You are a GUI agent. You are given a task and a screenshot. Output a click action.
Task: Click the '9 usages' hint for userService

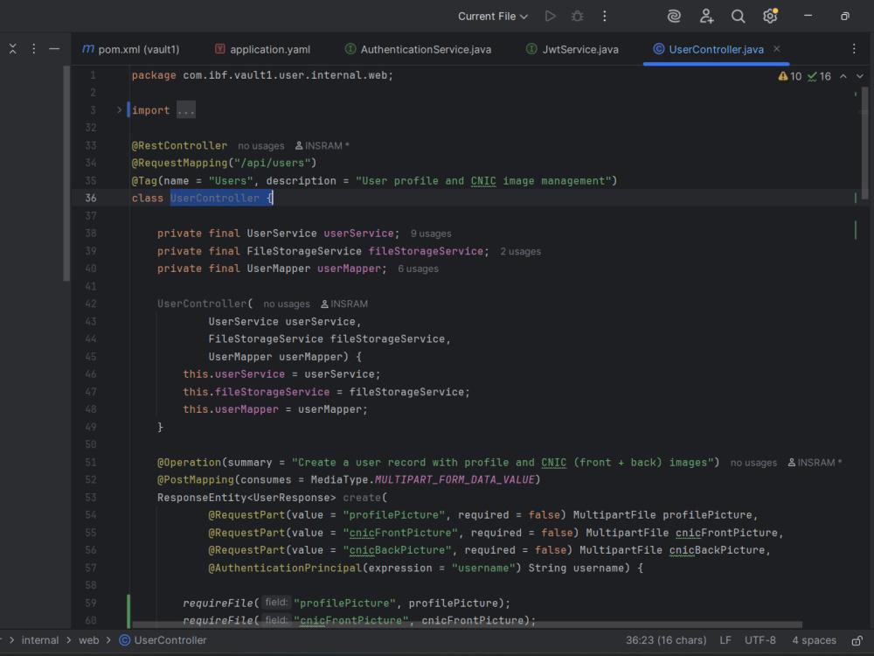point(431,234)
